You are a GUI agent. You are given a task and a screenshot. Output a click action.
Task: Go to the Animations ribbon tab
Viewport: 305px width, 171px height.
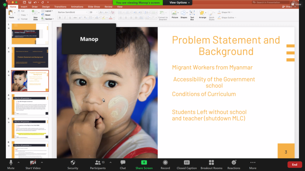click(77, 7)
